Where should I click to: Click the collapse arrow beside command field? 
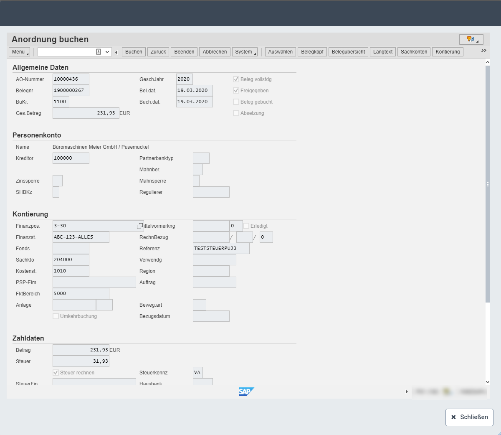coord(116,52)
